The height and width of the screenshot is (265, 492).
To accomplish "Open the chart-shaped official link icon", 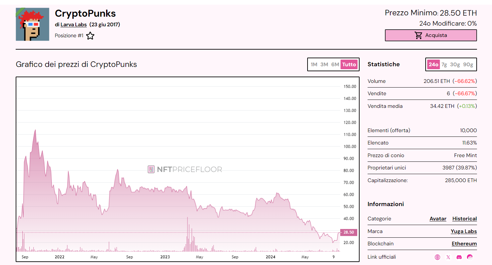I will click(x=470, y=257).
